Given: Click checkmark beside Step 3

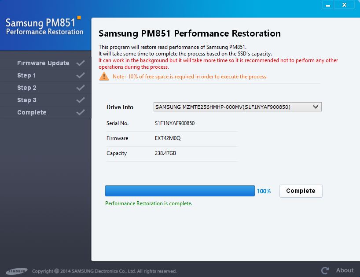Looking at the screenshot, I should (81, 100).
